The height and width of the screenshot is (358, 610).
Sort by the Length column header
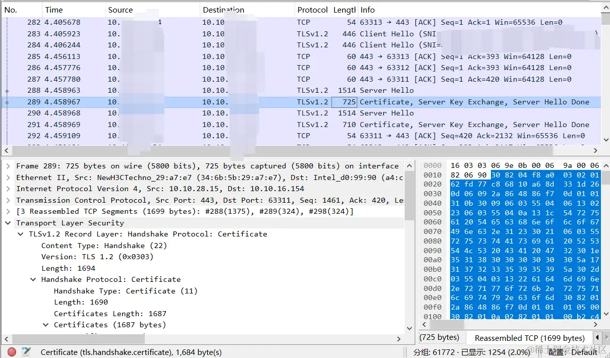[x=344, y=10]
